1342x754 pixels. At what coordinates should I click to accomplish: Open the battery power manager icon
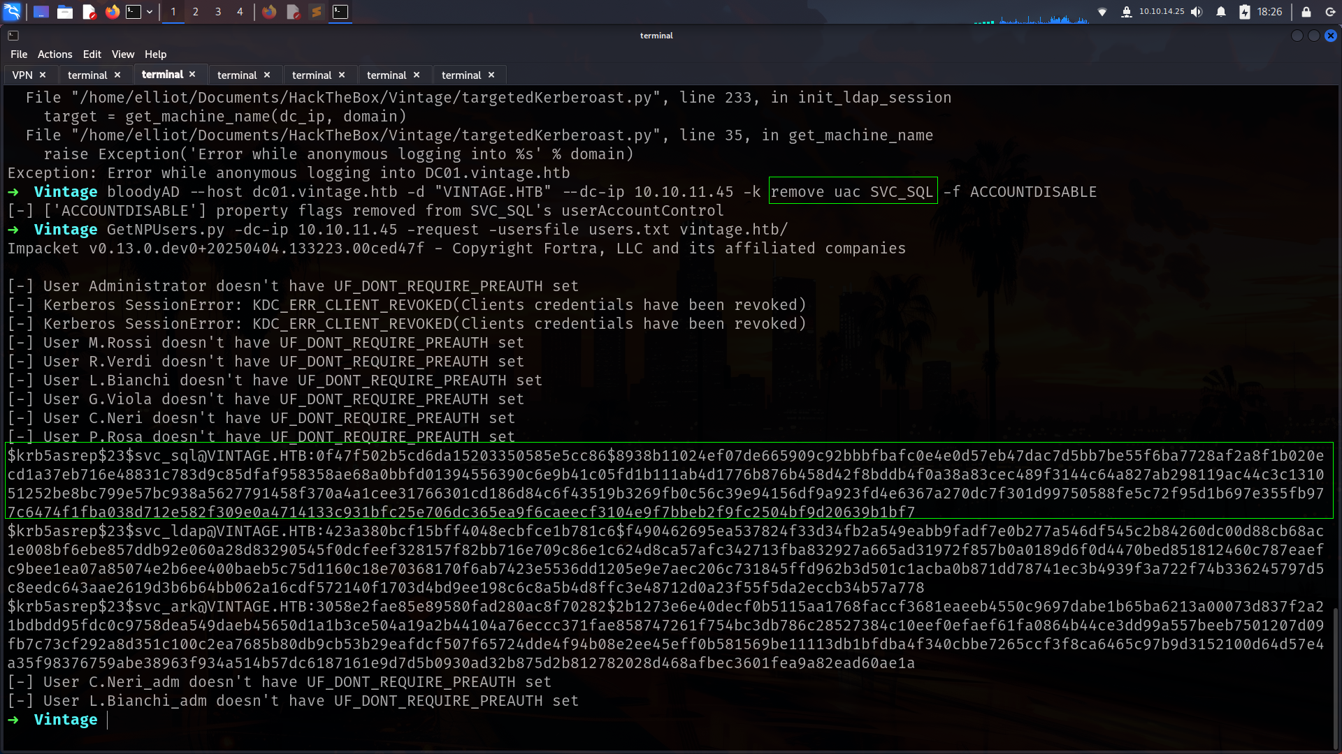tap(1245, 12)
